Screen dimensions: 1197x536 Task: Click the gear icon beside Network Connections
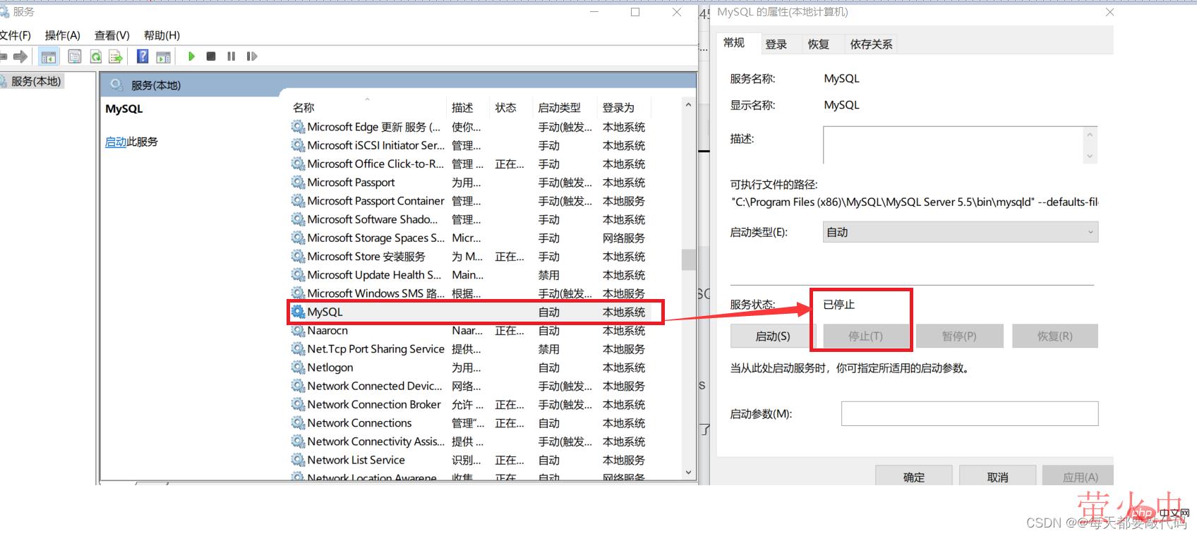(299, 423)
